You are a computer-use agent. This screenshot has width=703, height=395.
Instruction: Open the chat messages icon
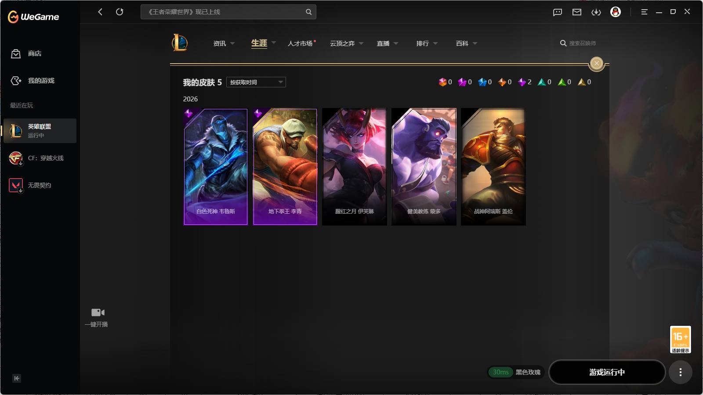[x=558, y=12]
